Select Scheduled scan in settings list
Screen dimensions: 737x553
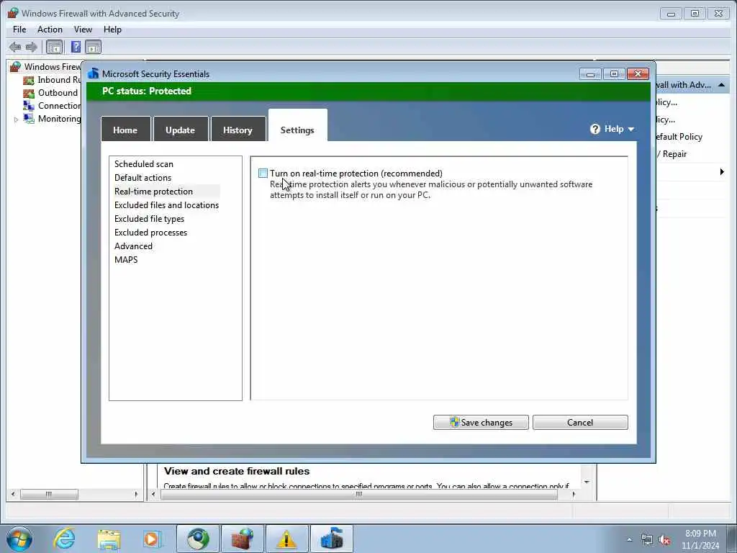tap(144, 164)
